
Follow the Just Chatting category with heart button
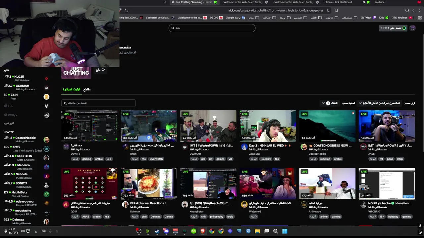click(x=100, y=70)
